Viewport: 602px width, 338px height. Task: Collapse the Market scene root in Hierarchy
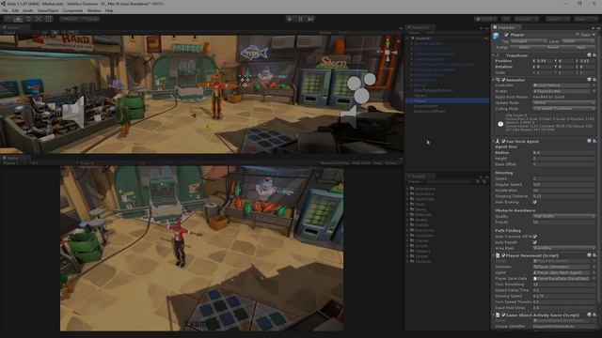click(408, 38)
